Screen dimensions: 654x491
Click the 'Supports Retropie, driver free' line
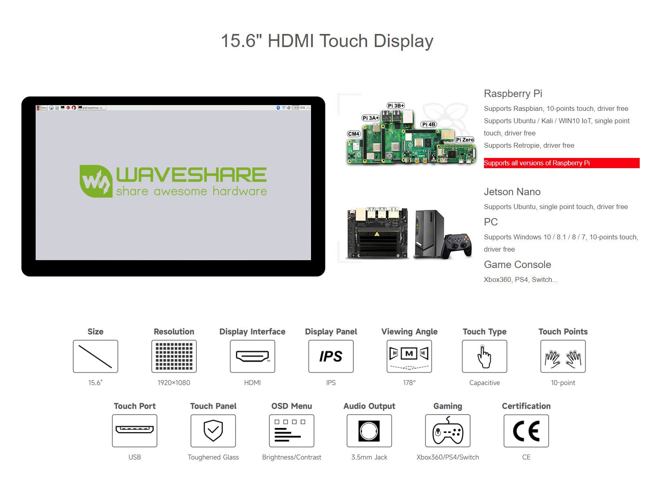point(529,146)
